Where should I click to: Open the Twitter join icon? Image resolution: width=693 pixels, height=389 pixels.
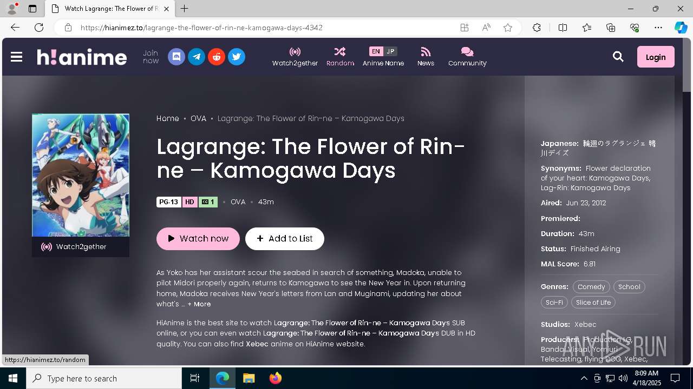(237, 57)
